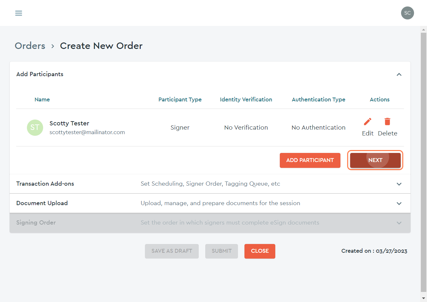Click the SAVE AS DRAFT button
Image resolution: width=427 pixels, height=302 pixels.
172,251
